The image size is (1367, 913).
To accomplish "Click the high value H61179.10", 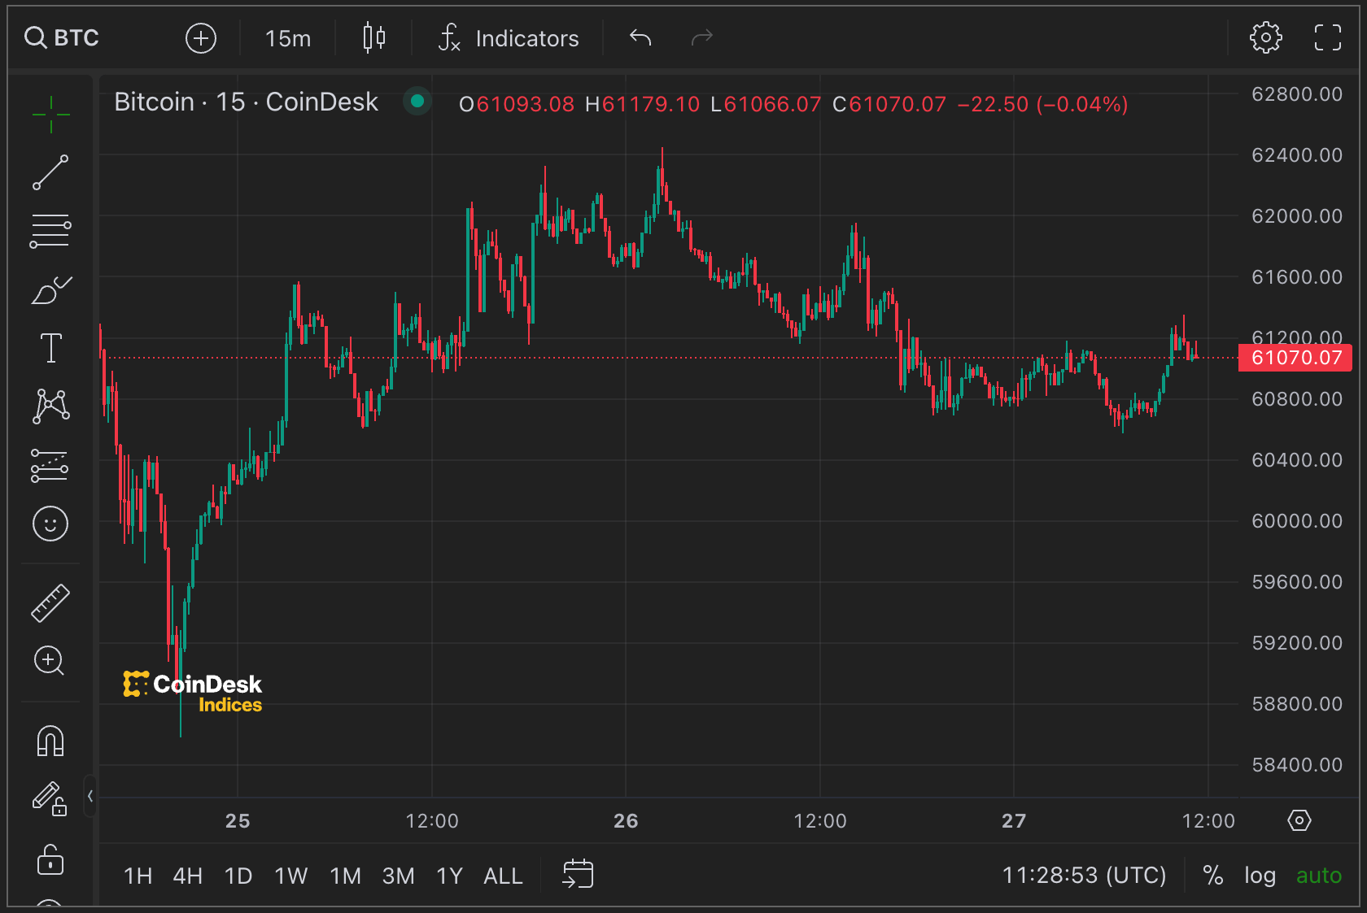I will 643,104.
